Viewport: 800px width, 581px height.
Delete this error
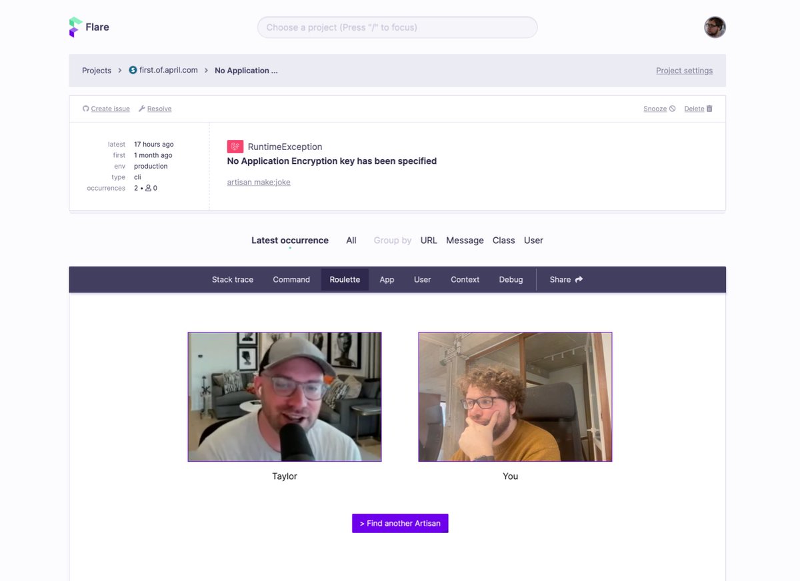click(x=694, y=109)
